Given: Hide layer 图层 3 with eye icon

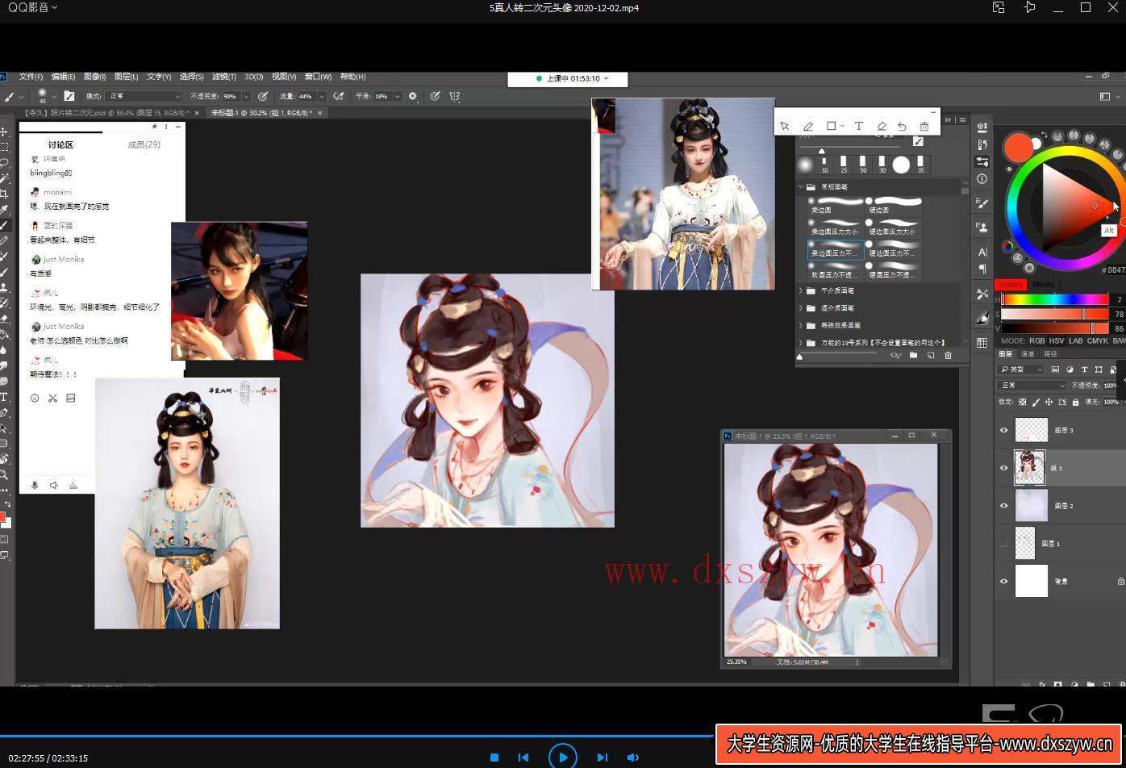Looking at the screenshot, I should (x=1004, y=430).
